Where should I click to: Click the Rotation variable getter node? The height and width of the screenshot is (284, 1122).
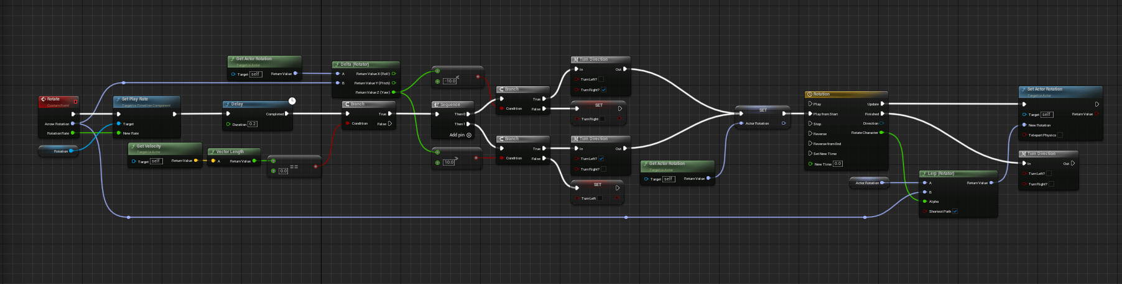click(x=58, y=151)
